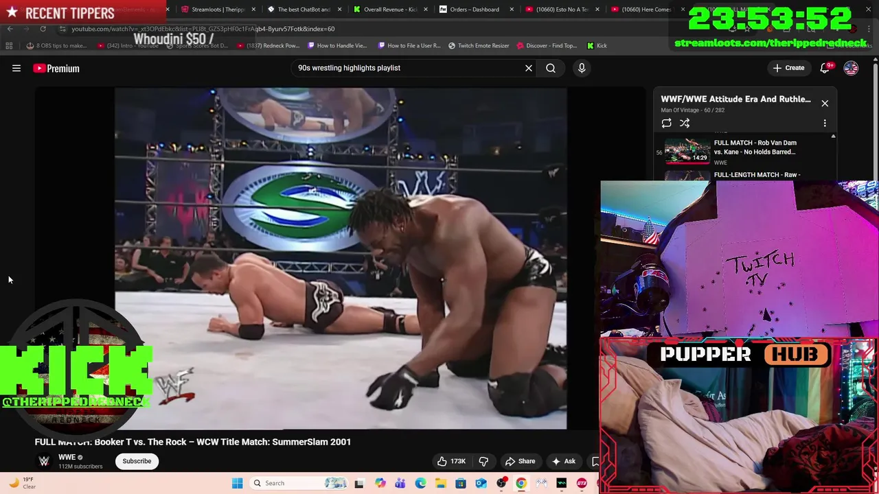Subscribe to the WWE channel
The image size is (879, 494).
click(137, 461)
